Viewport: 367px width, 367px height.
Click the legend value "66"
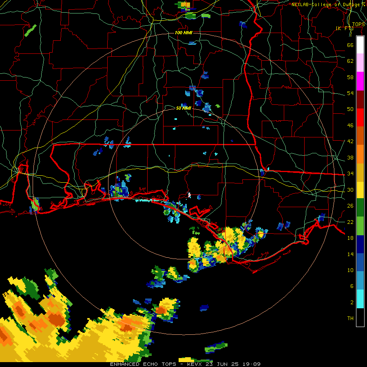(x=350, y=45)
